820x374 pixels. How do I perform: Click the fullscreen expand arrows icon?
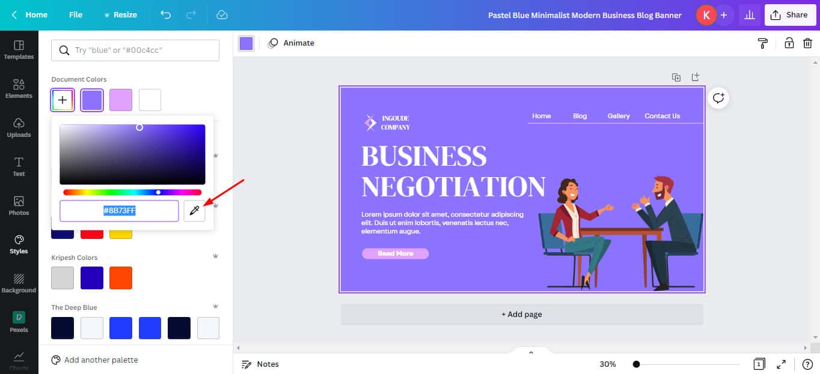click(781, 364)
